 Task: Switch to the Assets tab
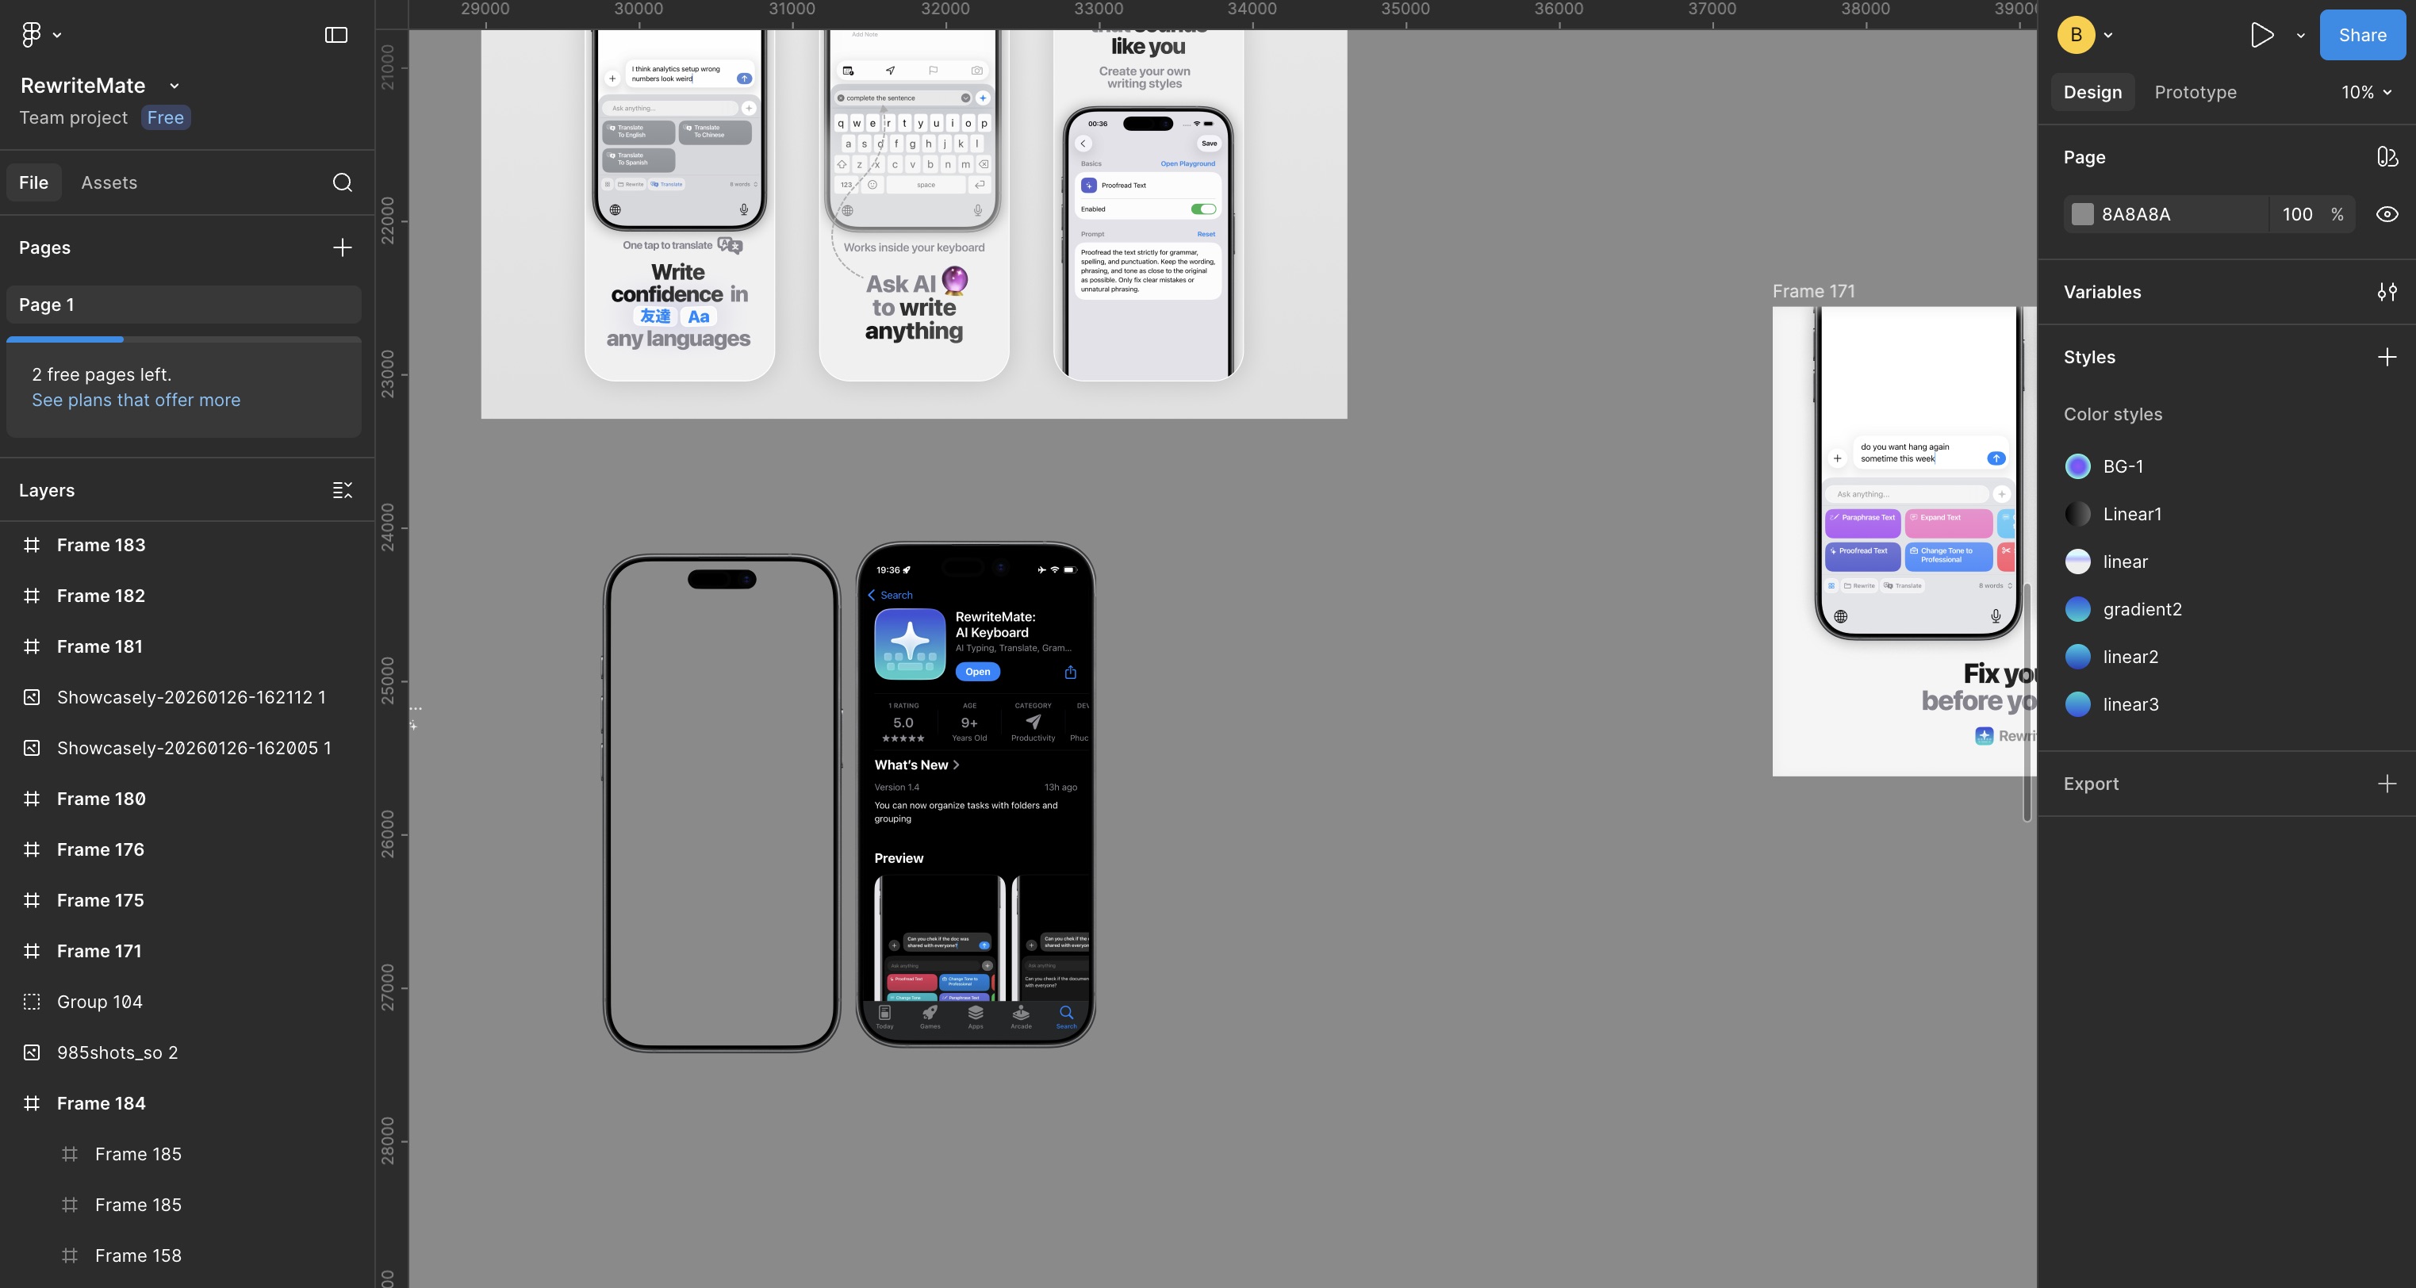tap(109, 182)
